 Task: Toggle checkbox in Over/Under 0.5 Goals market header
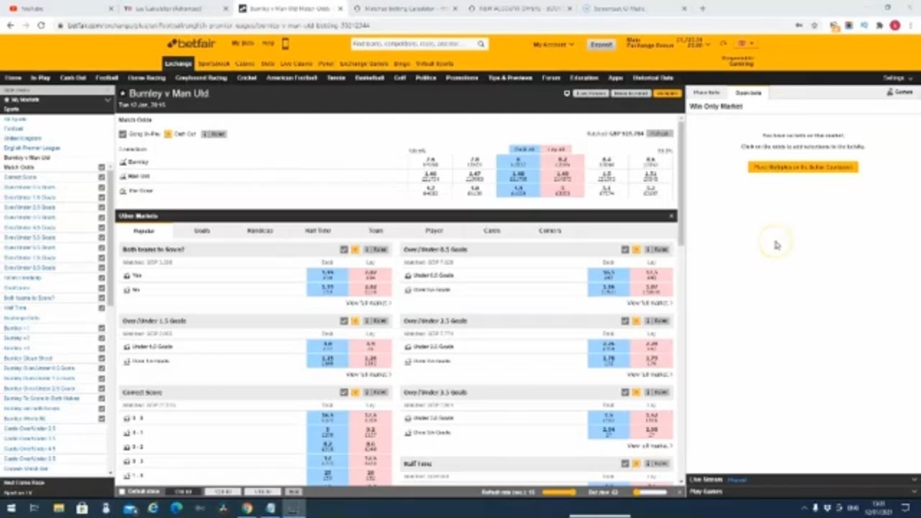[625, 250]
